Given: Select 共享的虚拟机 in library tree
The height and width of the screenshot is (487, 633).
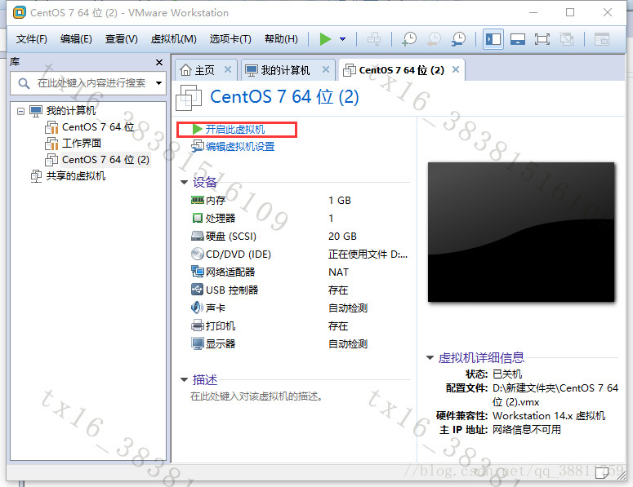Looking at the screenshot, I should coord(75,175).
